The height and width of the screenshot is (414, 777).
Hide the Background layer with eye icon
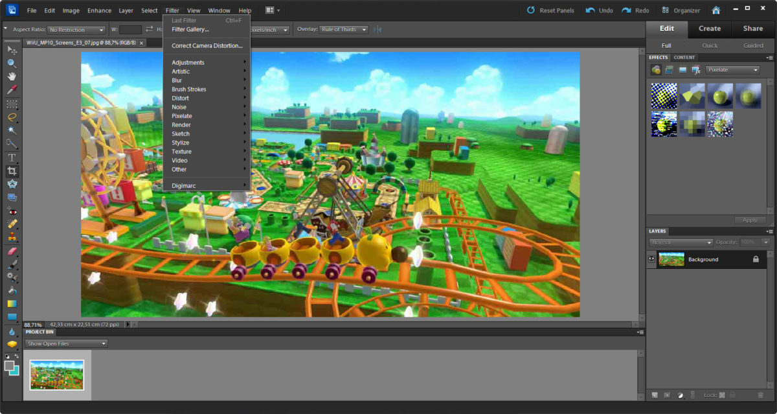[x=652, y=259]
